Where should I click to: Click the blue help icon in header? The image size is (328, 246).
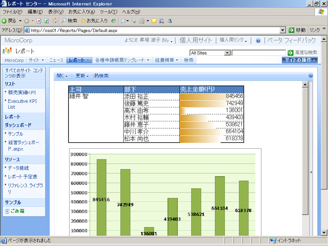(258, 41)
